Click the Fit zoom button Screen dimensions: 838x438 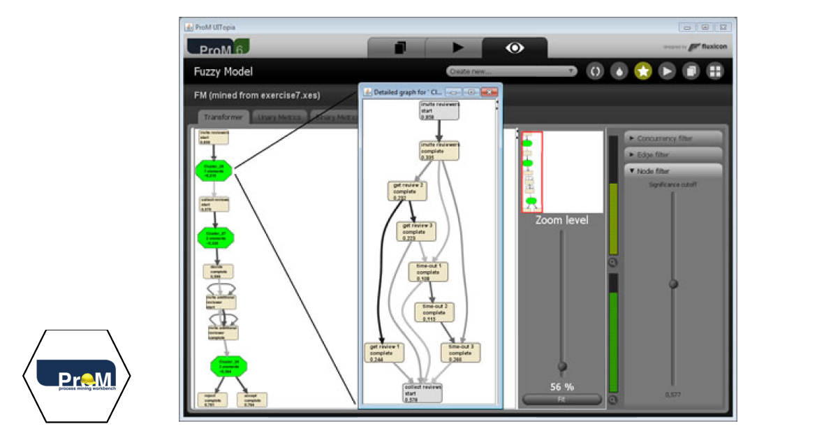(561, 400)
